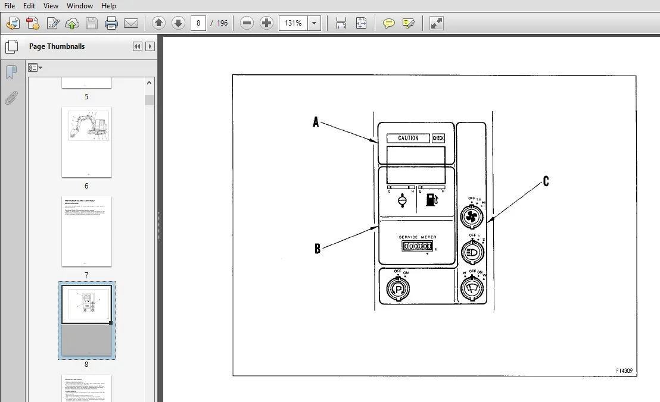The image size is (660, 402).
Task: Expand the thumbnails panel right arrow
Action: pos(150,46)
